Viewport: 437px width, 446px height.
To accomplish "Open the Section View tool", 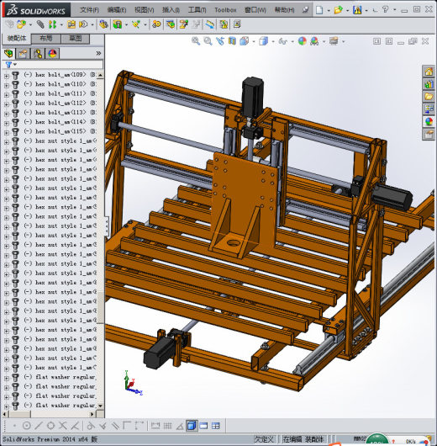I will (x=232, y=41).
